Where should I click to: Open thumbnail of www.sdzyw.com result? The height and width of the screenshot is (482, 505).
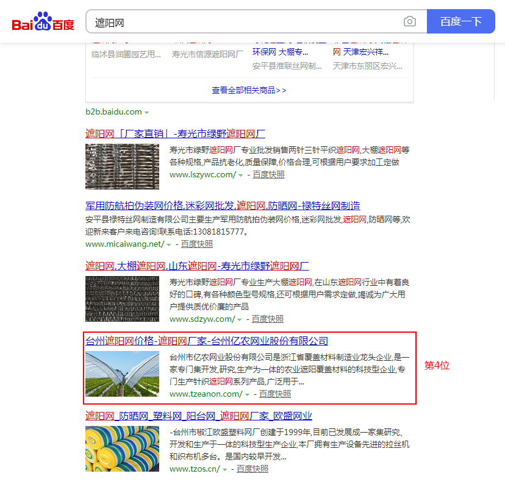[122, 299]
